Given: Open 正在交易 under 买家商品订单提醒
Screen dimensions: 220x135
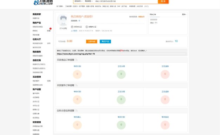Looking at the screenshot, I should click(121, 66).
